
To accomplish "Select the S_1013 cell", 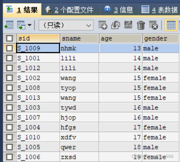I will pyautogui.click(x=38, y=97).
